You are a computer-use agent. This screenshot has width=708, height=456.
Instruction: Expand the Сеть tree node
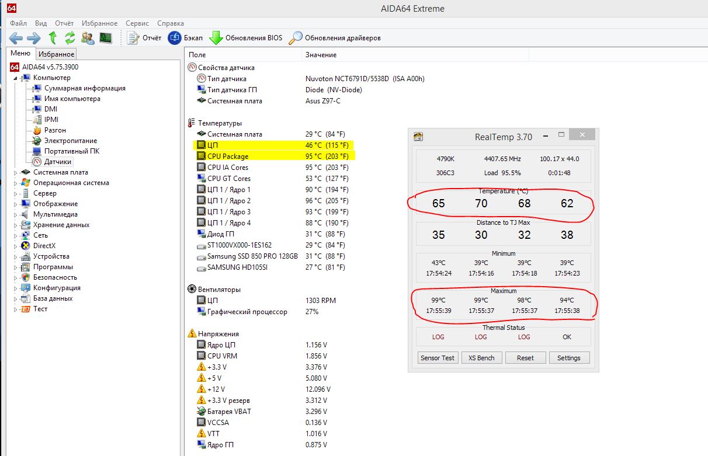[16, 235]
